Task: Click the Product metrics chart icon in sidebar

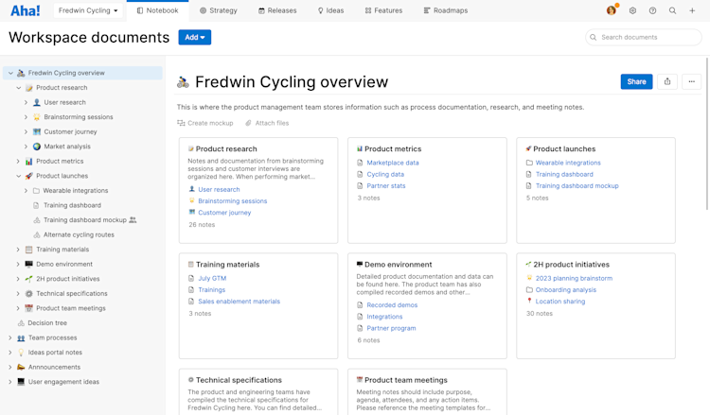Action: [x=29, y=162]
